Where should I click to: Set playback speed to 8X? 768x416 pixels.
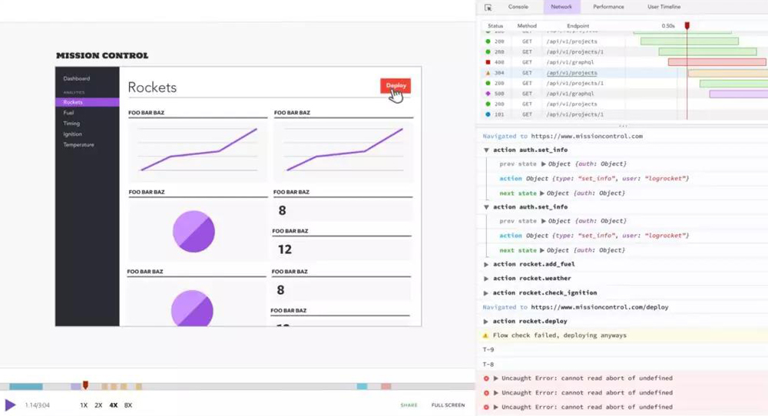point(128,405)
